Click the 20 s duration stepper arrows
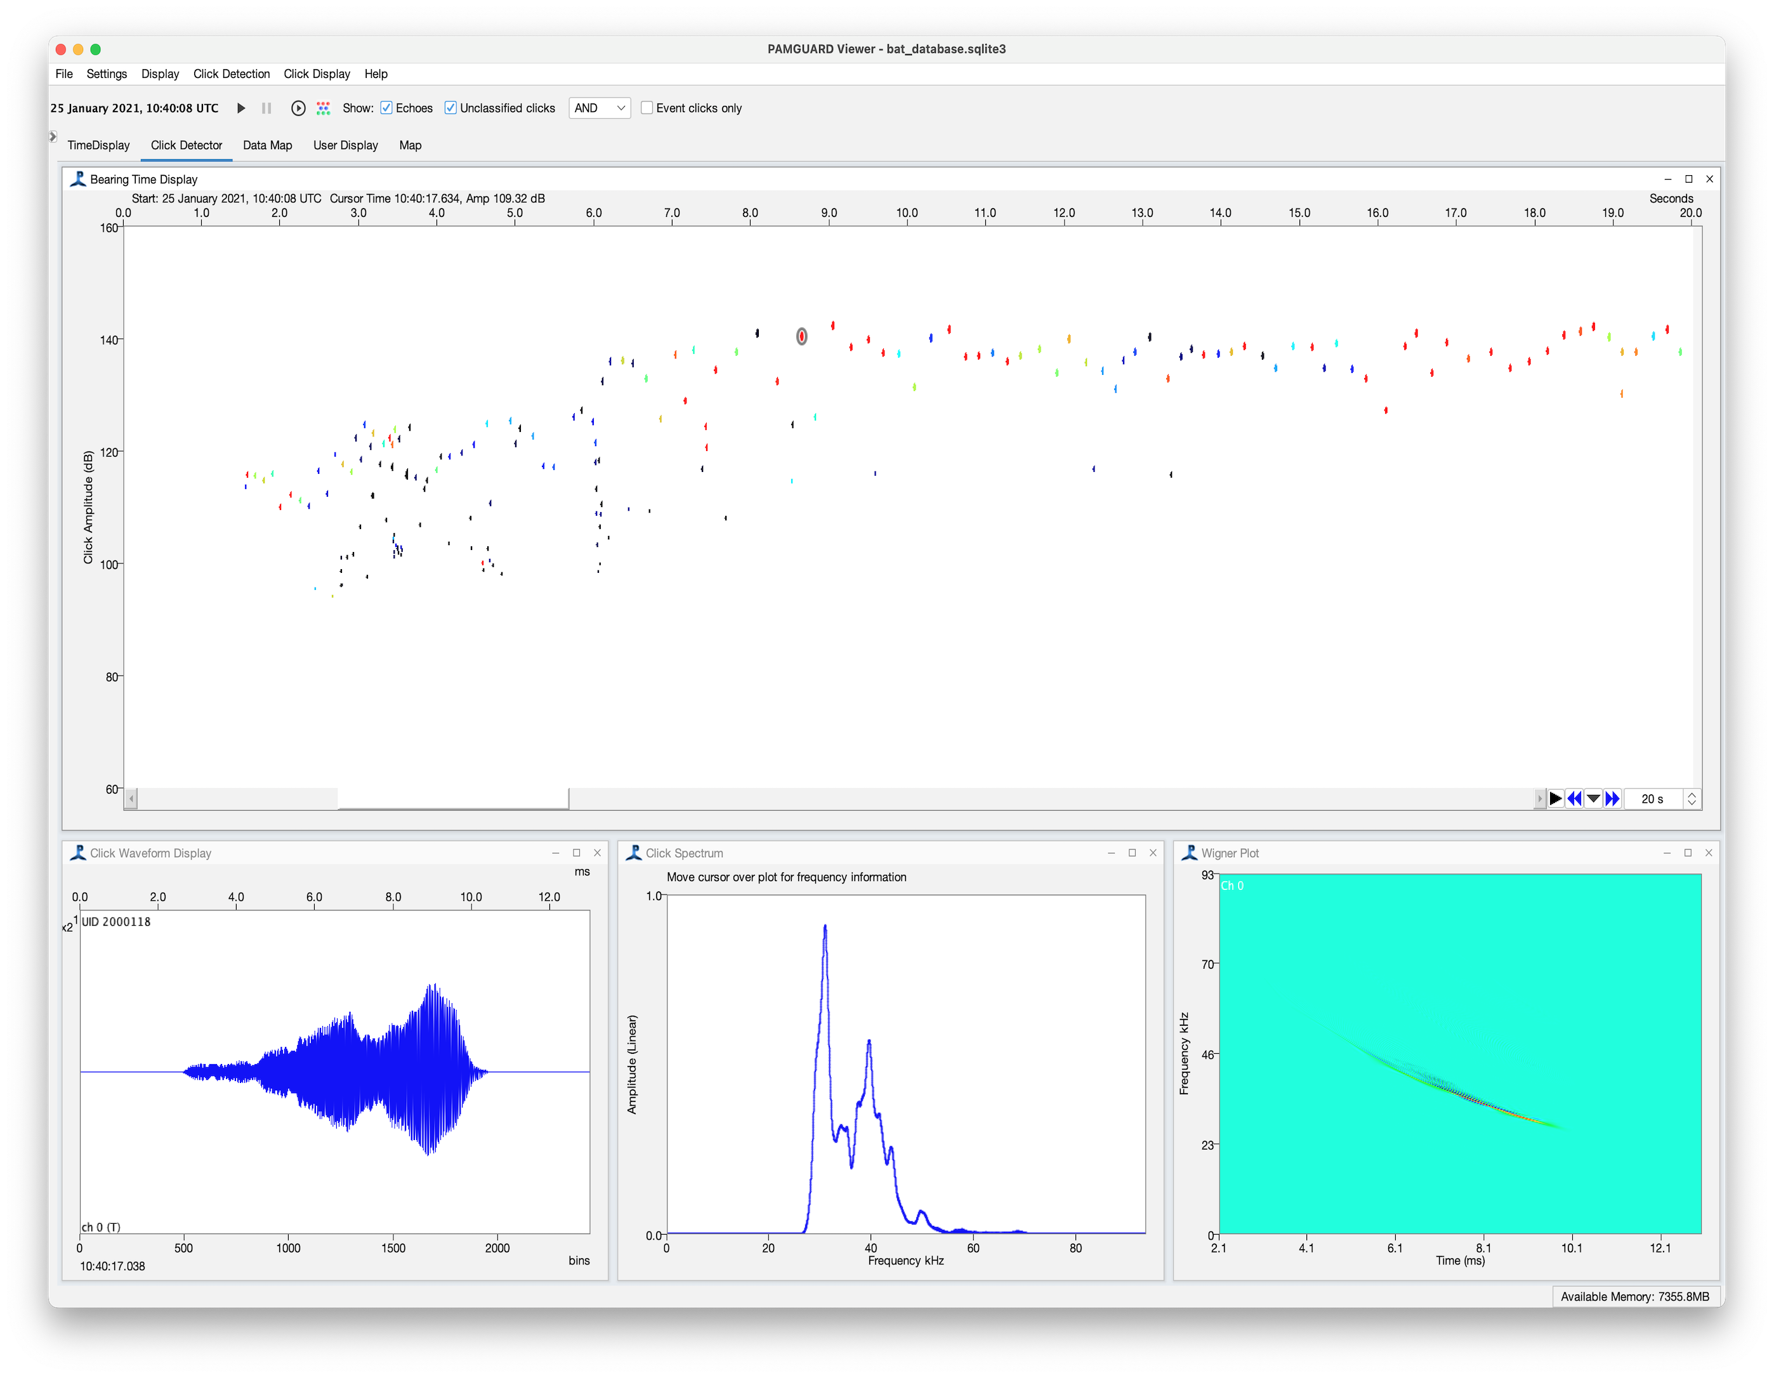1774x1378 pixels. pos(1692,799)
